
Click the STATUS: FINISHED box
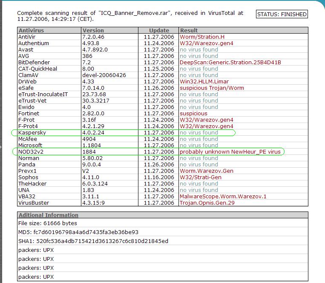point(282,14)
